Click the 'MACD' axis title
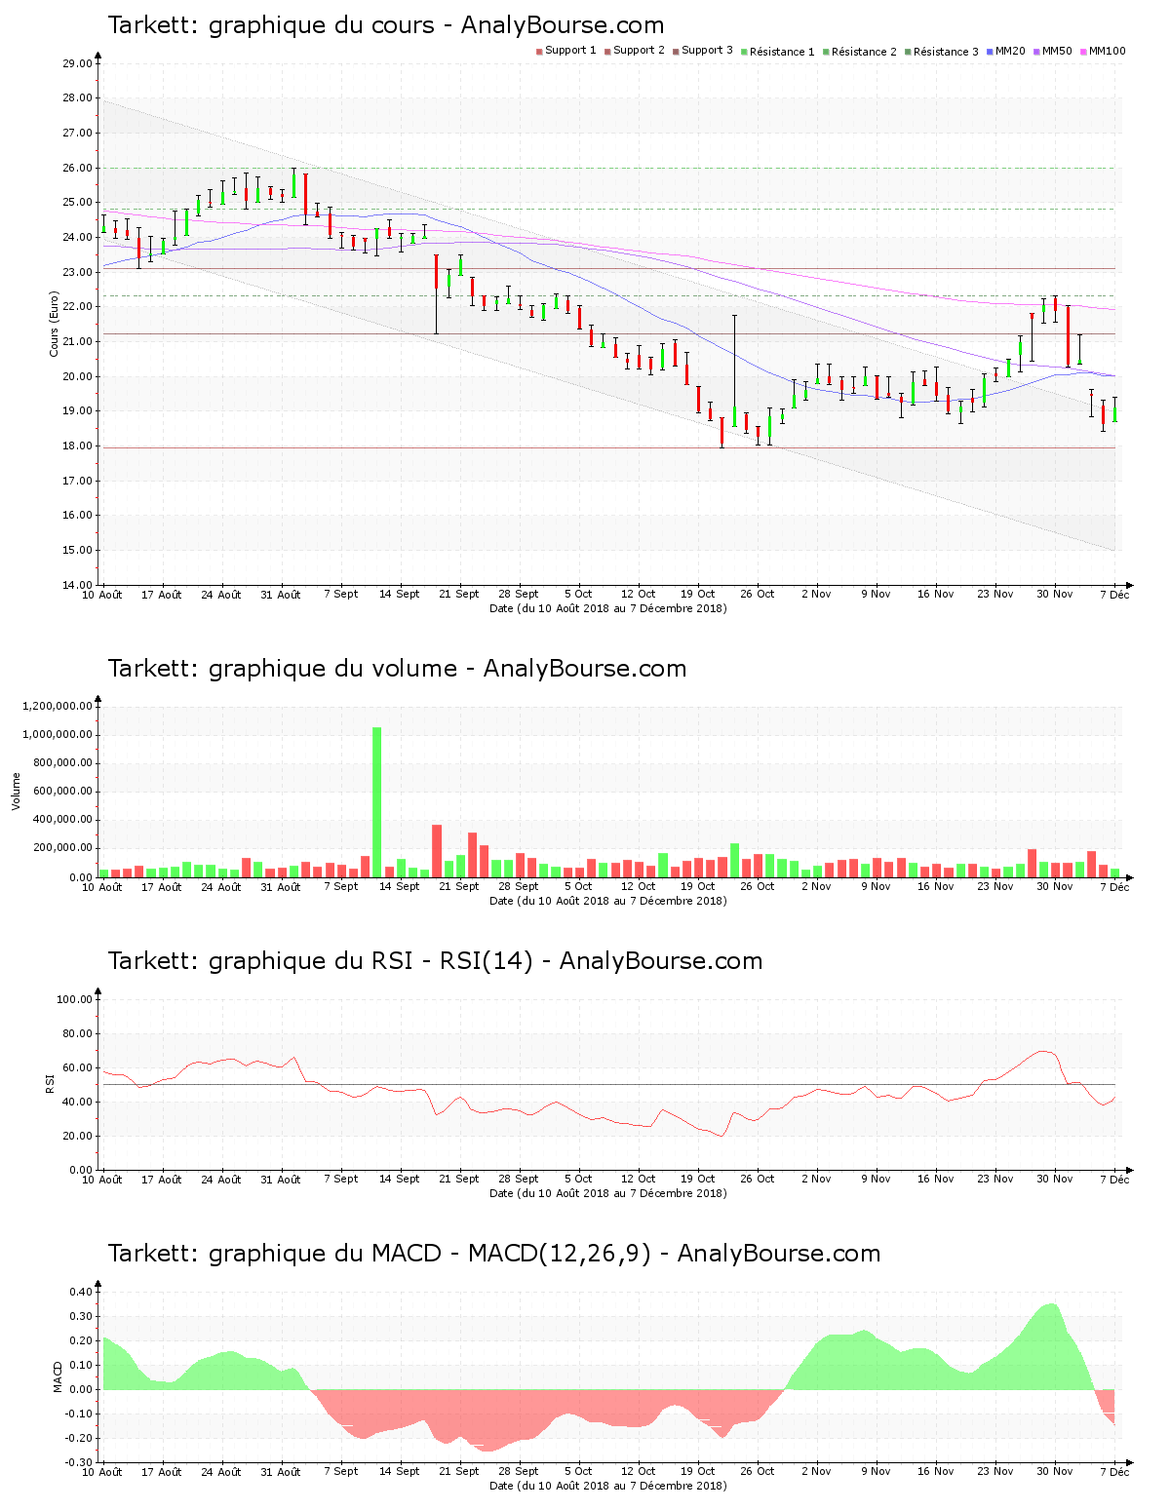Image resolution: width=1170 pixels, height=1511 pixels. click(x=58, y=1376)
